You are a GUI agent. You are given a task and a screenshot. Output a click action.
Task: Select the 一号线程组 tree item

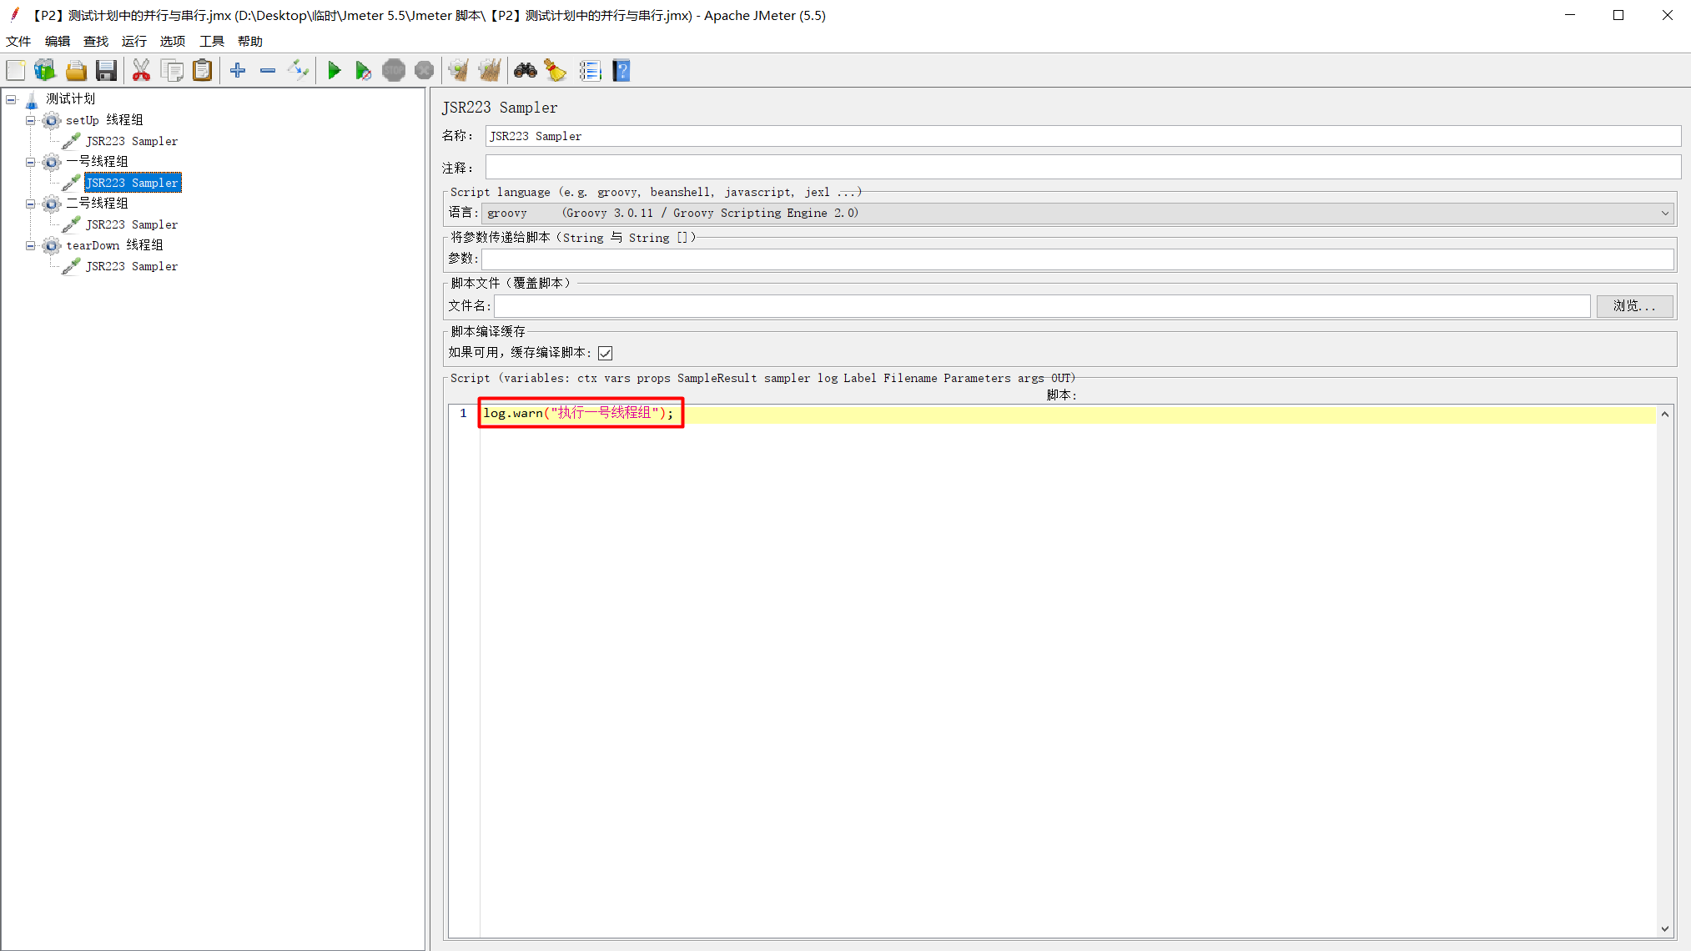[x=97, y=162]
